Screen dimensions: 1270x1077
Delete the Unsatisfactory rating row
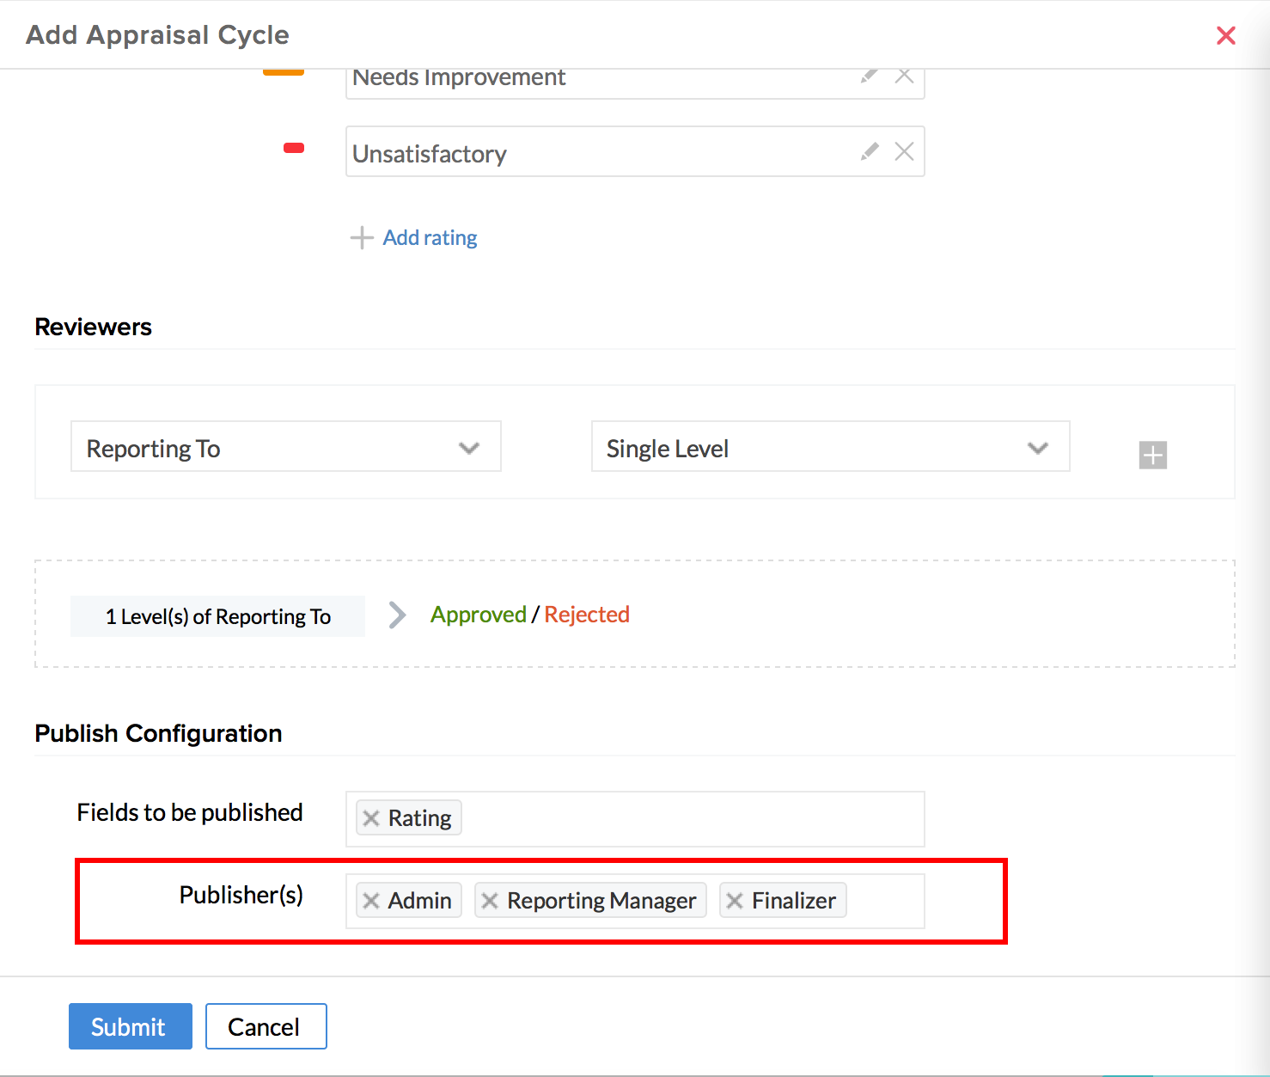point(904,152)
